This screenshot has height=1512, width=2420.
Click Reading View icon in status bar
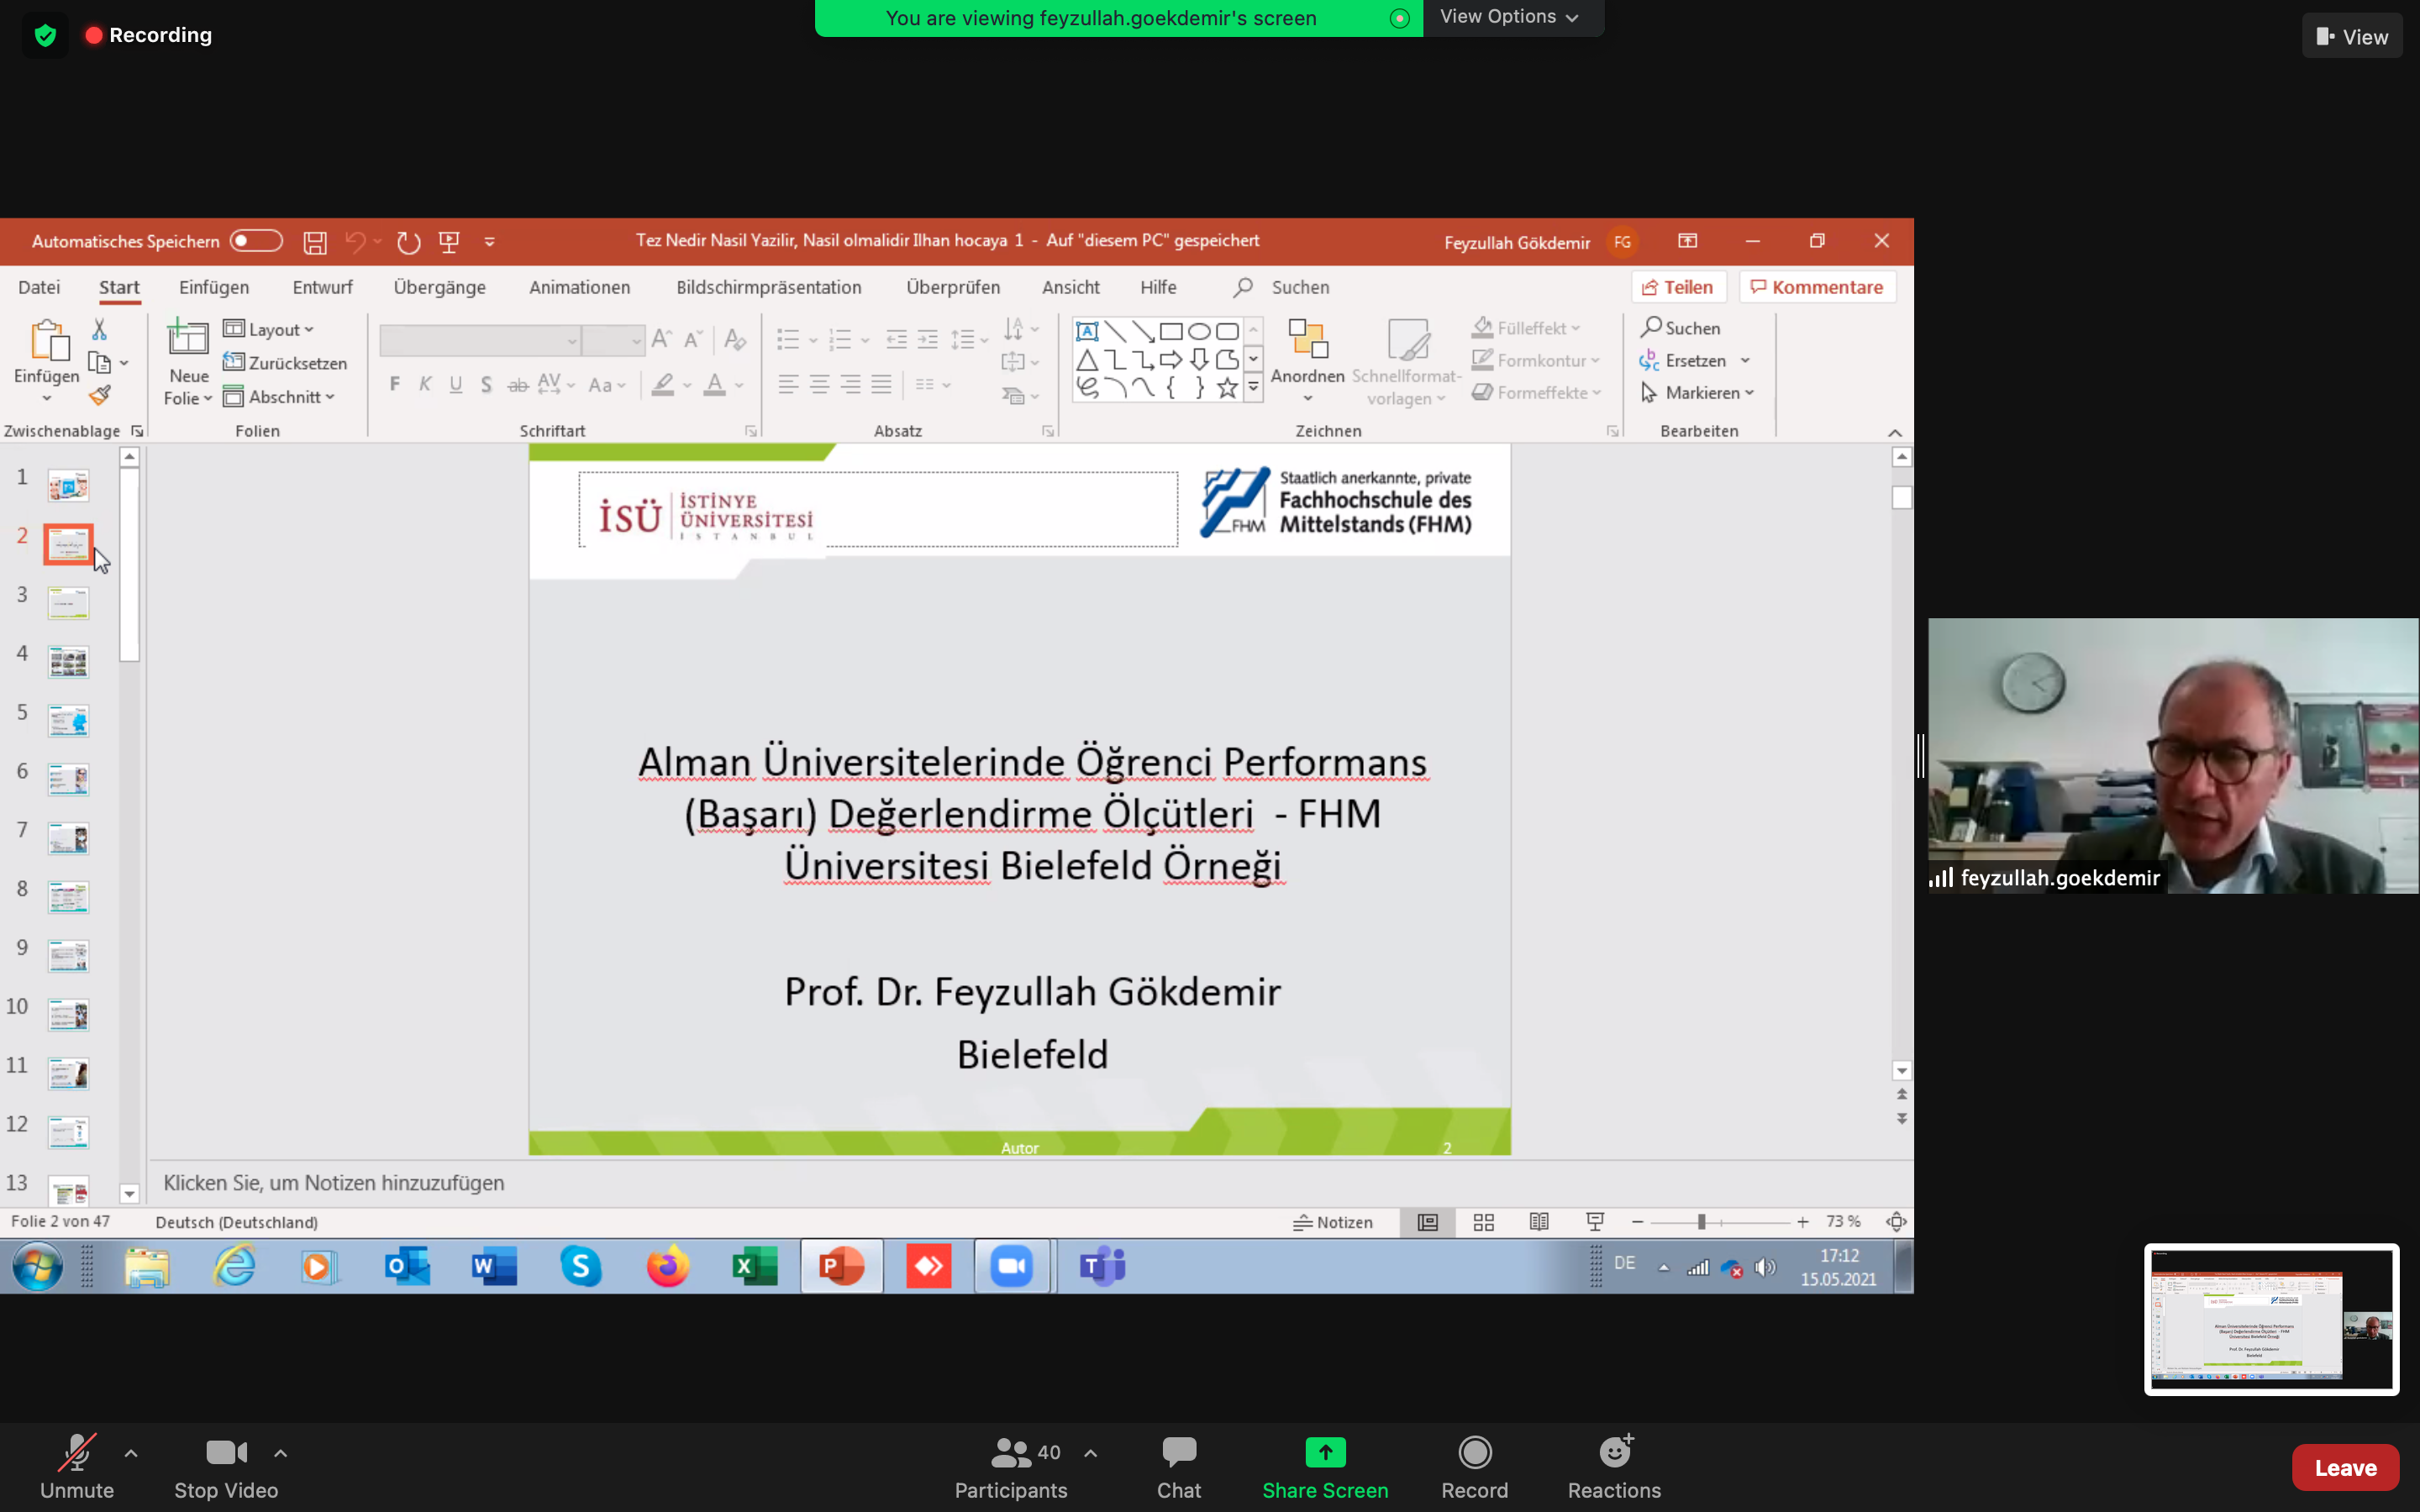[1539, 1222]
